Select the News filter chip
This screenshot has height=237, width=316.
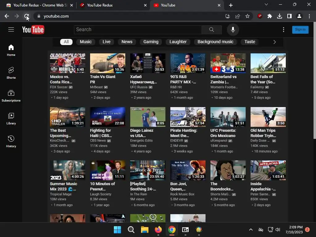pyautogui.click(x=127, y=42)
